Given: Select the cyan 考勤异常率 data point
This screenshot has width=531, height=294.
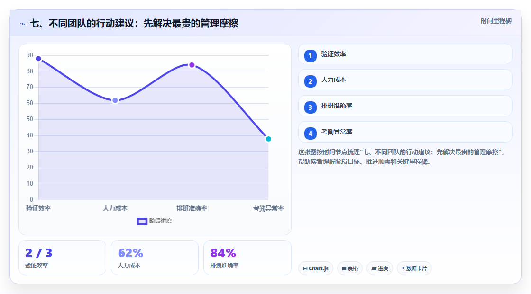Looking at the screenshot, I should point(268,139).
